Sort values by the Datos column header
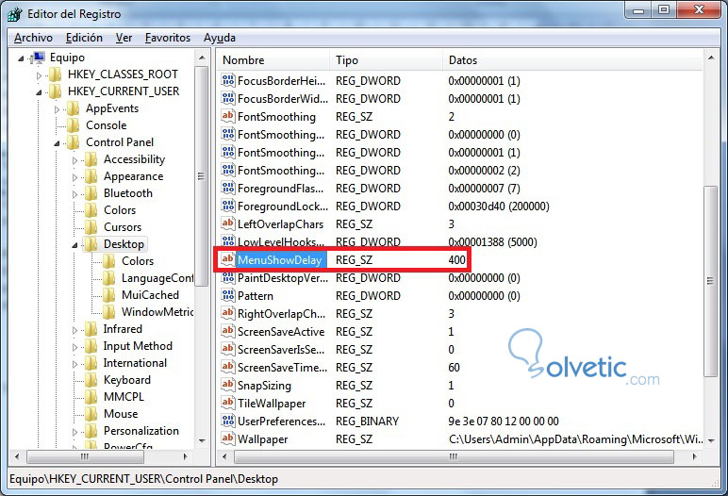 click(573, 60)
